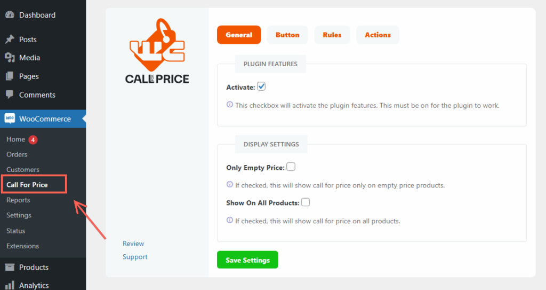The height and width of the screenshot is (290, 546).
Task: Click the Activate label text
Action: [240, 87]
